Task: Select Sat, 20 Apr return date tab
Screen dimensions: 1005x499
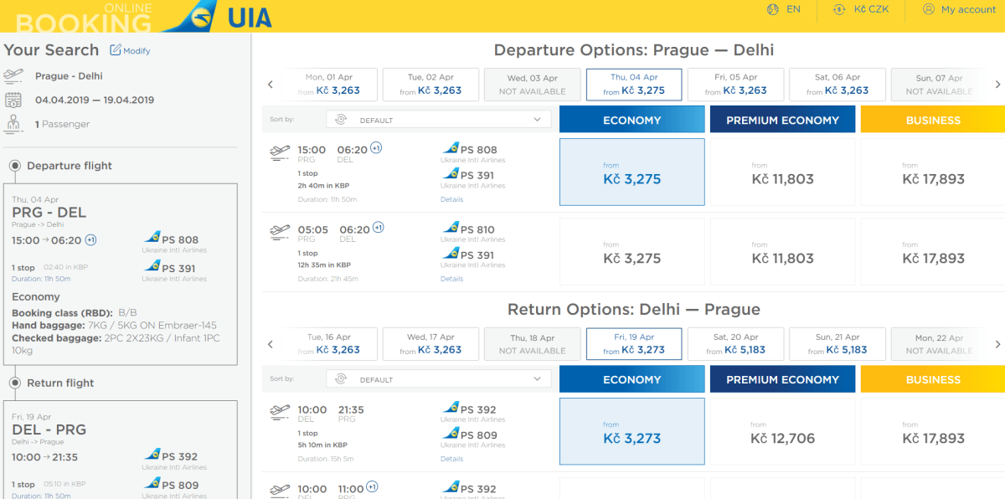Action: 735,344
